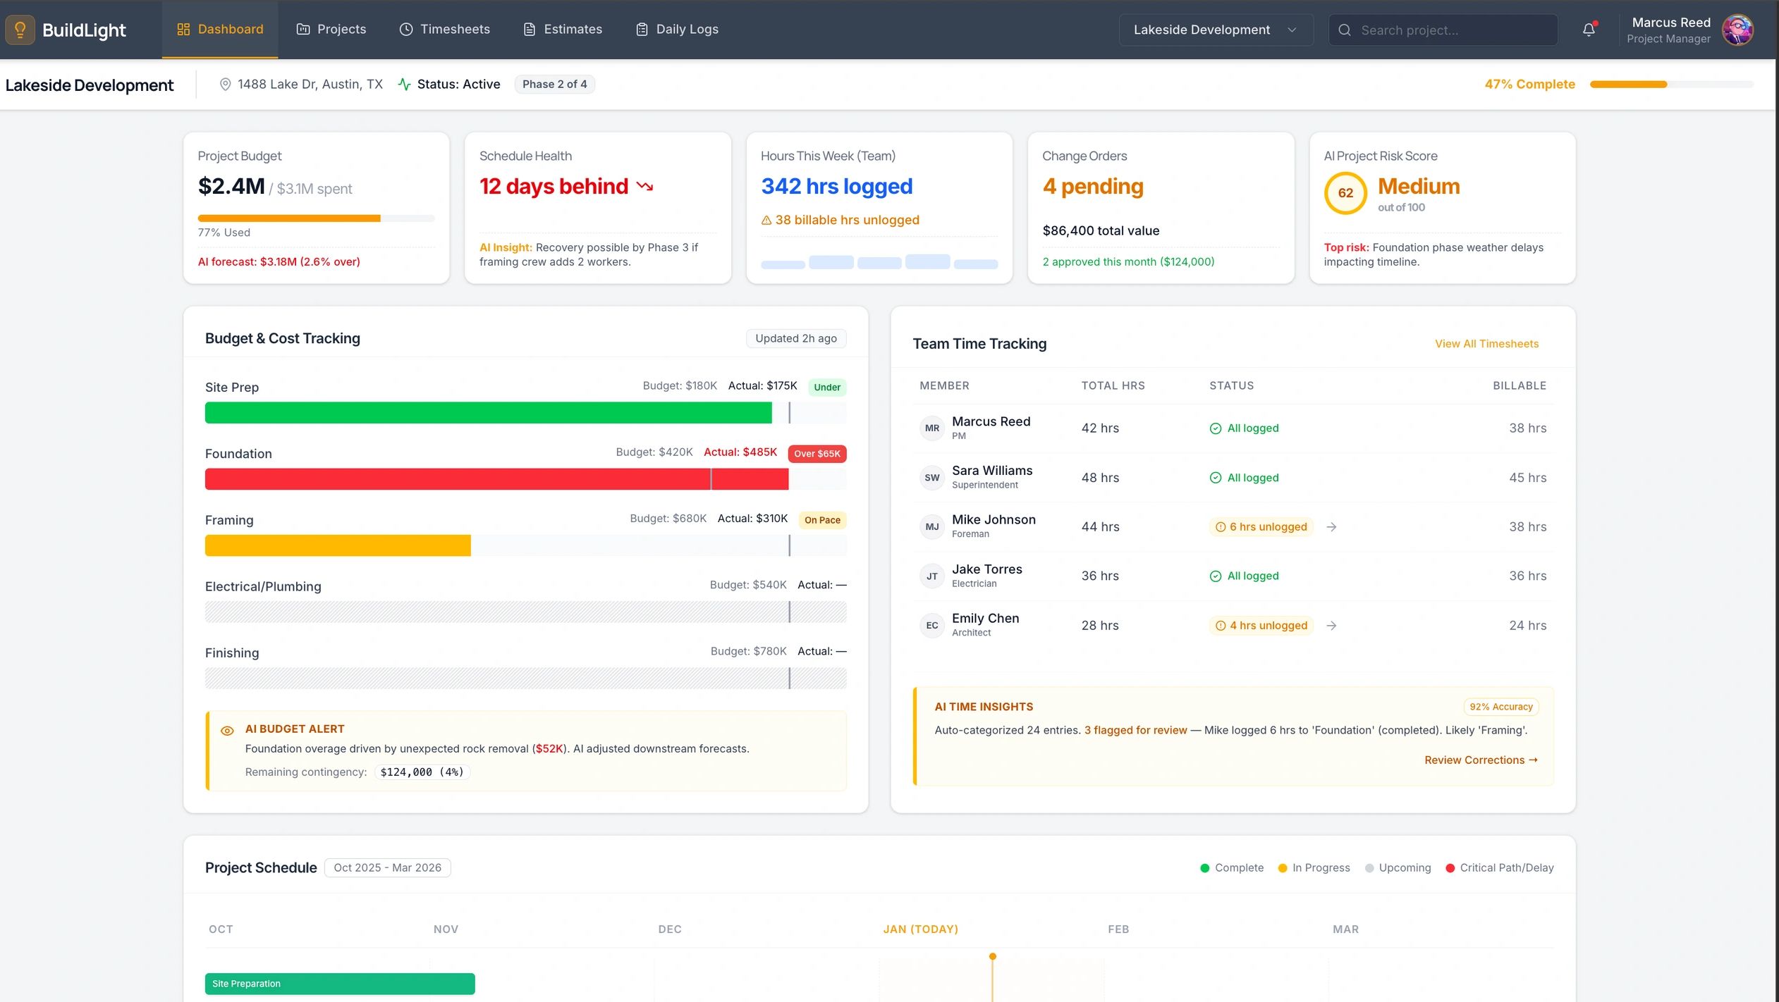The height and width of the screenshot is (1002, 1779).
Task: Select Review Corrections in AI Time Insights
Action: [x=1479, y=760]
